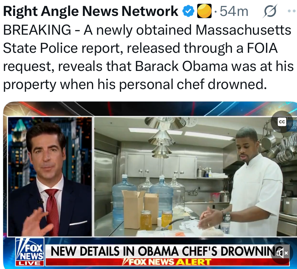This screenshot has height=269, width=297.
Task: Click the chef kitchen footage panel
Action: pos(195,177)
